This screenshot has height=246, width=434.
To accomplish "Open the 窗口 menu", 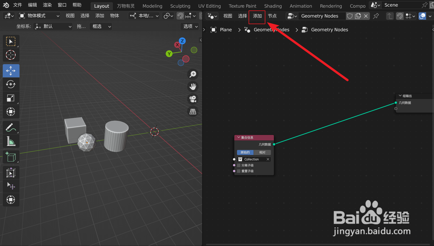I will click(62, 5).
